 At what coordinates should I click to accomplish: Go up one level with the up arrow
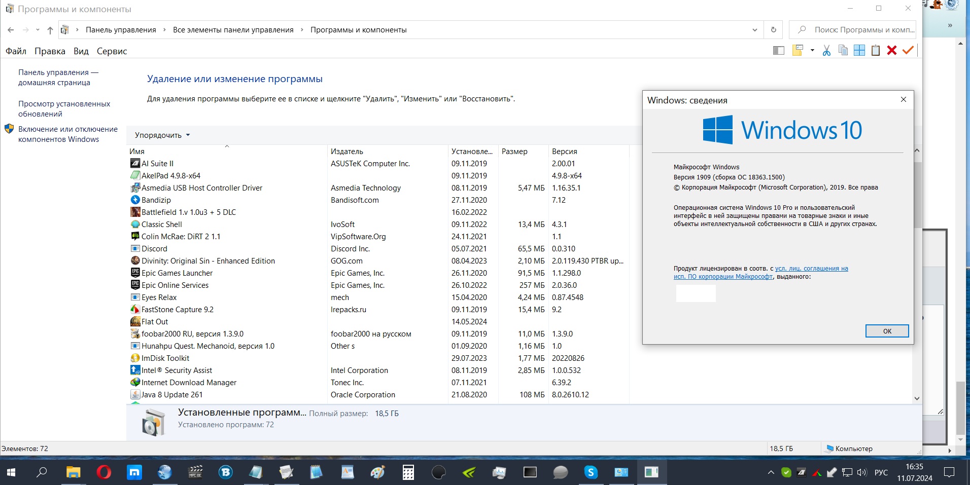[x=50, y=30]
